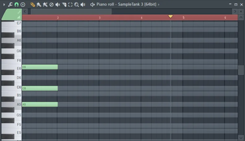The image size is (245, 141).
Task: Maximize the piano roll window
Action: (236, 5)
